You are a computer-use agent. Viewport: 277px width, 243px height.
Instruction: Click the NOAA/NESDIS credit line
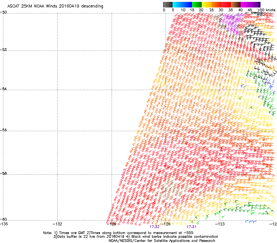coord(162,241)
